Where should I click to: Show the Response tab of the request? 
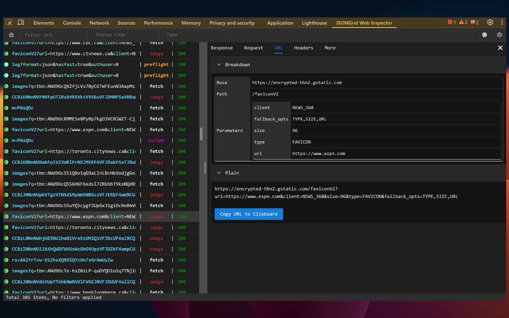(x=222, y=48)
